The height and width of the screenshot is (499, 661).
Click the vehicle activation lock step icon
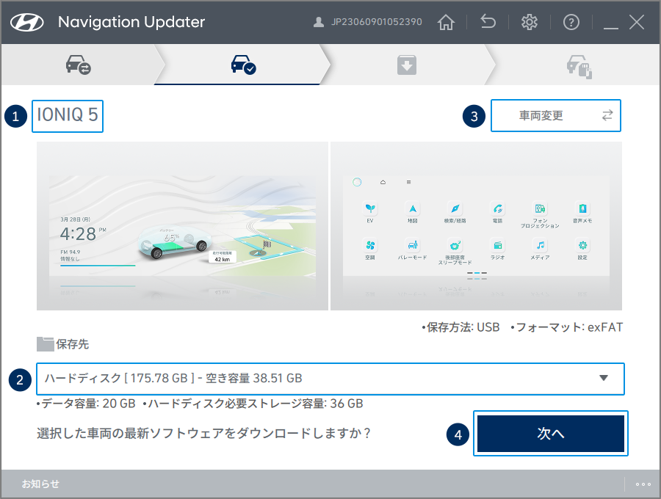pyautogui.click(x=578, y=65)
